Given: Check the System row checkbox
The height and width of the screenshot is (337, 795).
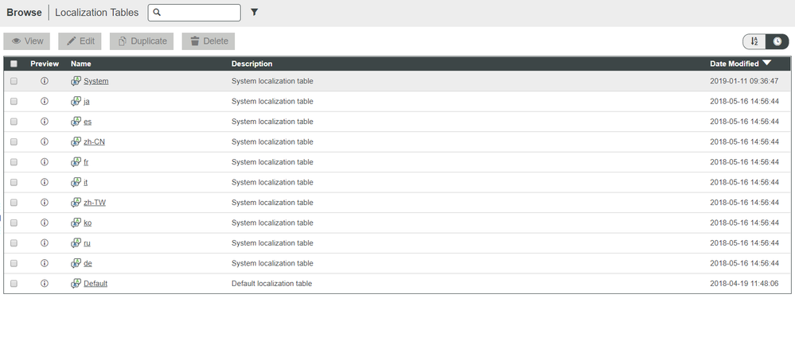Looking at the screenshot, I should [14, 81].
